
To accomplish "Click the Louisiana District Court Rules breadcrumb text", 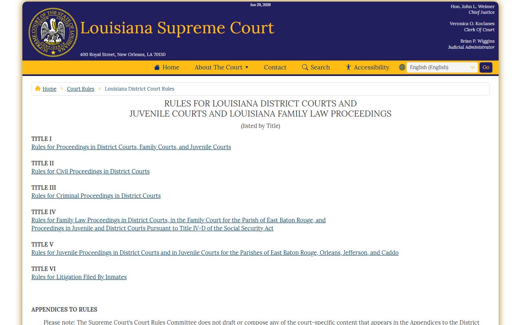I will [140, 89].
